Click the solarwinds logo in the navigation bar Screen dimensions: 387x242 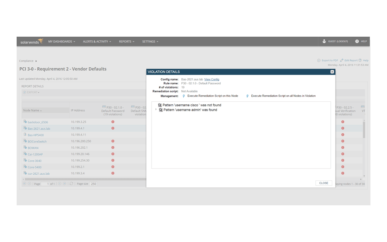29,41
